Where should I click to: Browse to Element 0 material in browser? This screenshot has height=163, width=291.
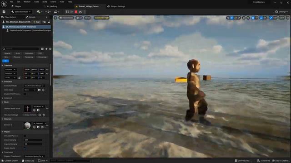38,127
